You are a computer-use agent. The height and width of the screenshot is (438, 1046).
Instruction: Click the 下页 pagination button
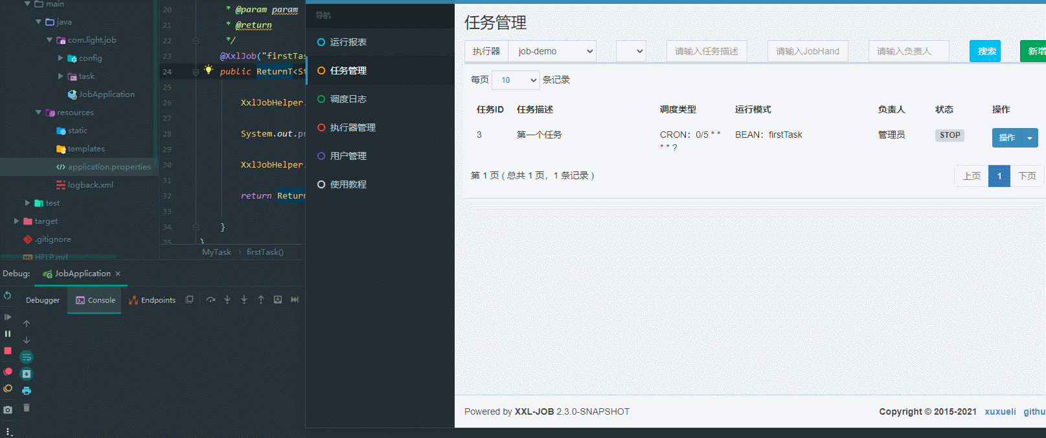tap(1027, 176)
